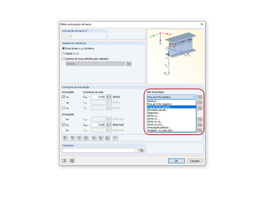This screenshot has height=202, width=270.
Task: Open the units and decimal places icon
Action: 72,161
